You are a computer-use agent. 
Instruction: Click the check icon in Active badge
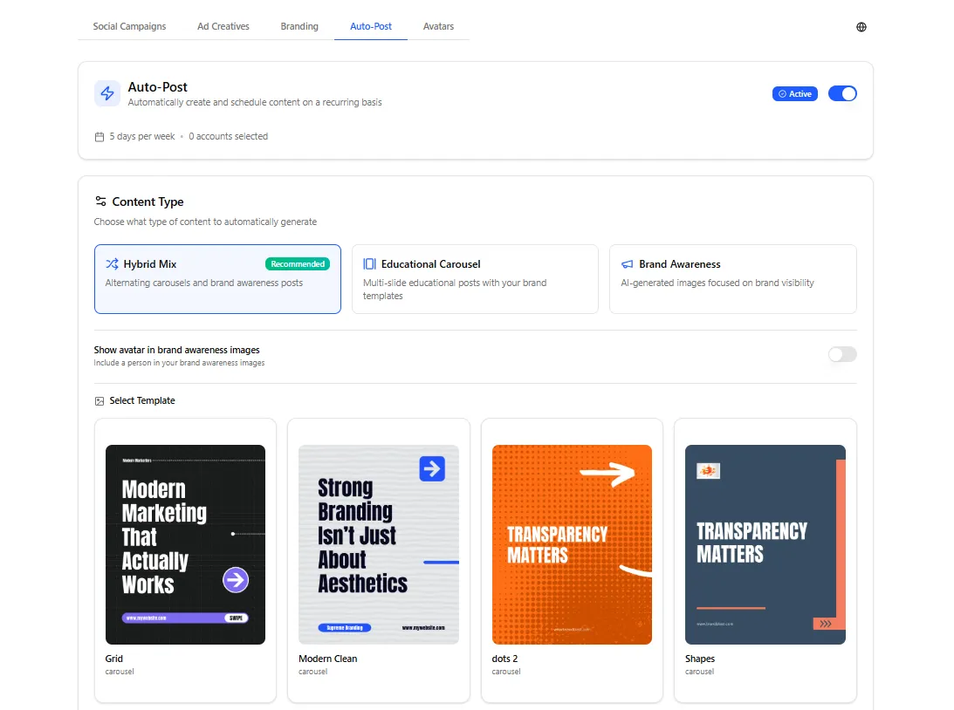click(782, 94)
